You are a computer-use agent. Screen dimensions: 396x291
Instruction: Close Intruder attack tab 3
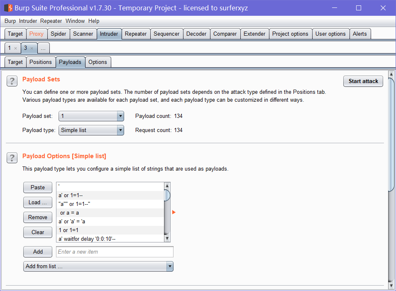[x=32, y=48]
